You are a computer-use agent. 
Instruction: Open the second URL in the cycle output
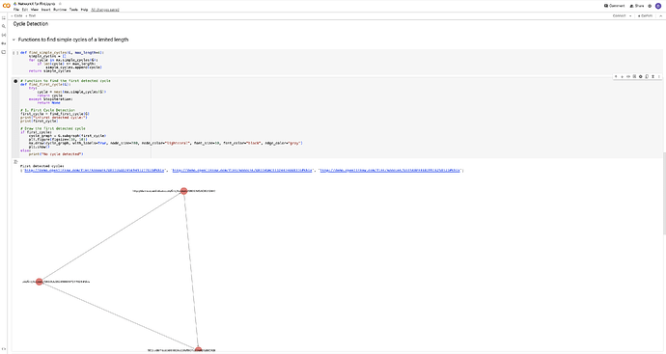point(242,170)
